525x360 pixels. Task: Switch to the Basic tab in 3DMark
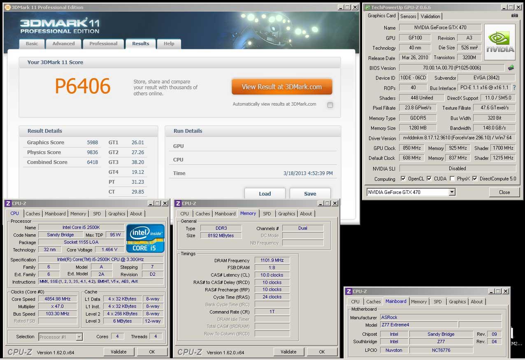pyautogui.click(x=32, y=44)
